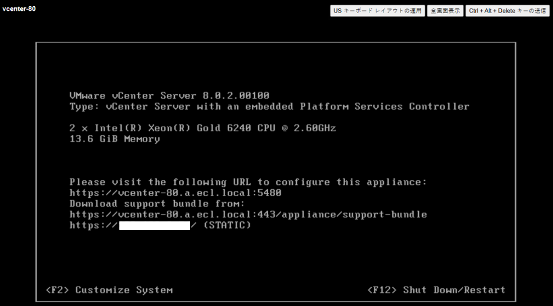
Task: Click the VMware vCenter Server 8.0.2.00100 line
Action: pos(169,96)
